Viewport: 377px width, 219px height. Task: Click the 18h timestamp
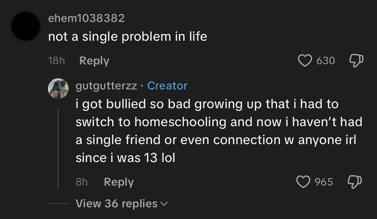(57, 61)
